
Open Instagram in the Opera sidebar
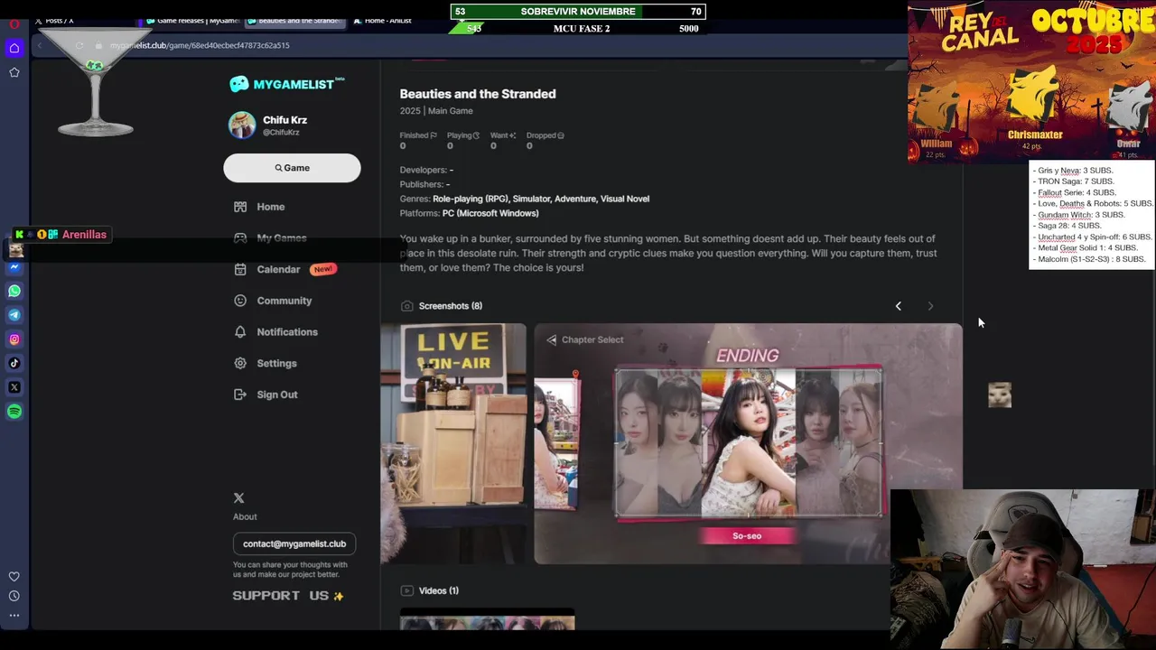(14, 339)
